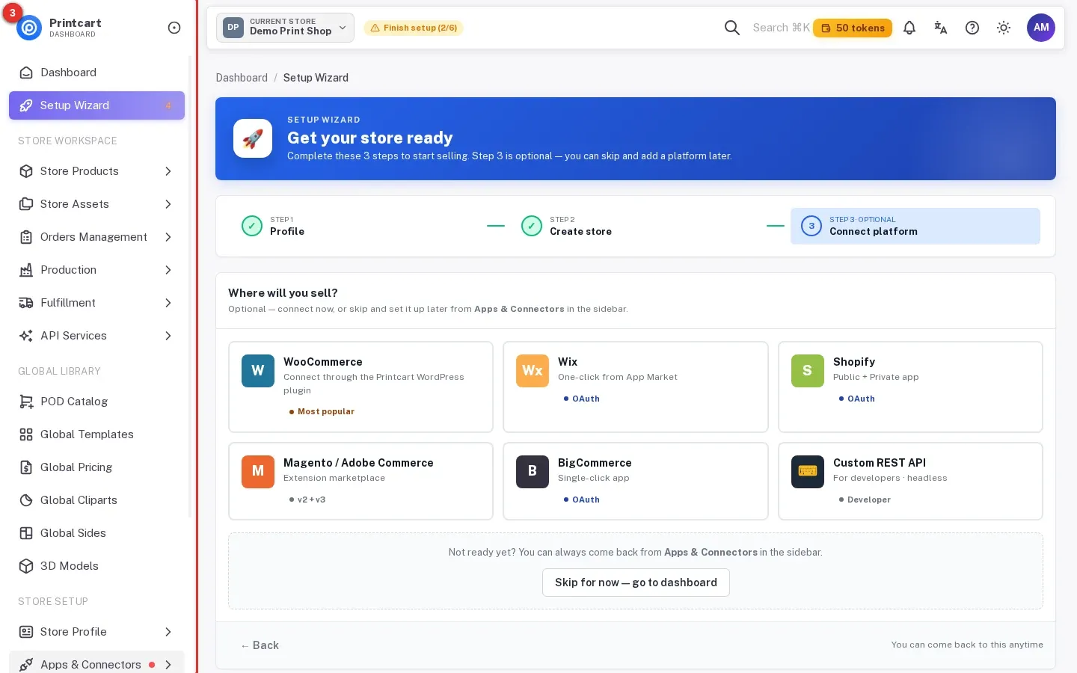Screen dimensions: 1077x673
Task: Select the WooCommerce platform card
Action: tap(360, 387)
